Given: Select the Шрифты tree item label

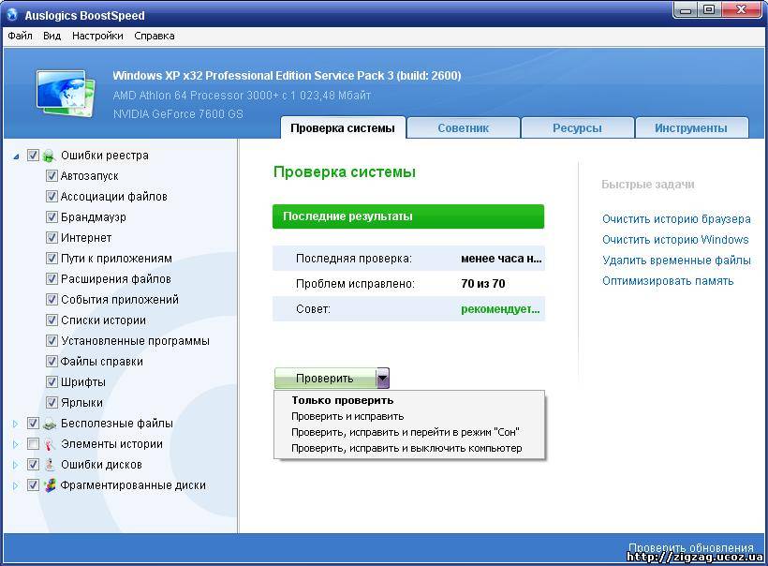Looking at the screenshot, I should [83, 381].
